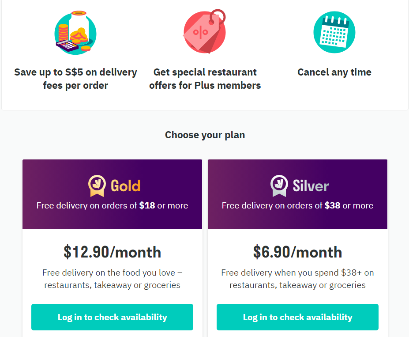Click 'Log in to check availability' under Gold plan
Screen dimensions: 409x337
112,317
